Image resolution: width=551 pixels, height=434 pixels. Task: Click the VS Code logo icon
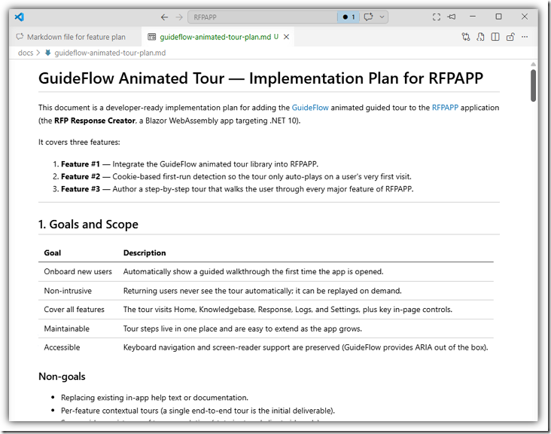click(20, 17)
